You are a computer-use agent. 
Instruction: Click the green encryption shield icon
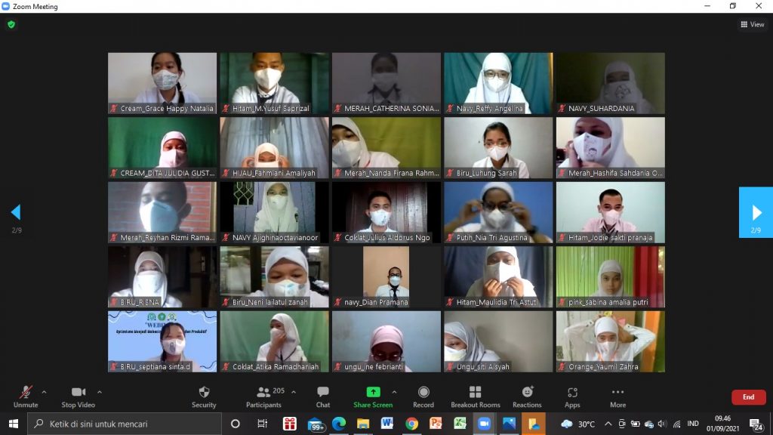click(x=11, y=24)
